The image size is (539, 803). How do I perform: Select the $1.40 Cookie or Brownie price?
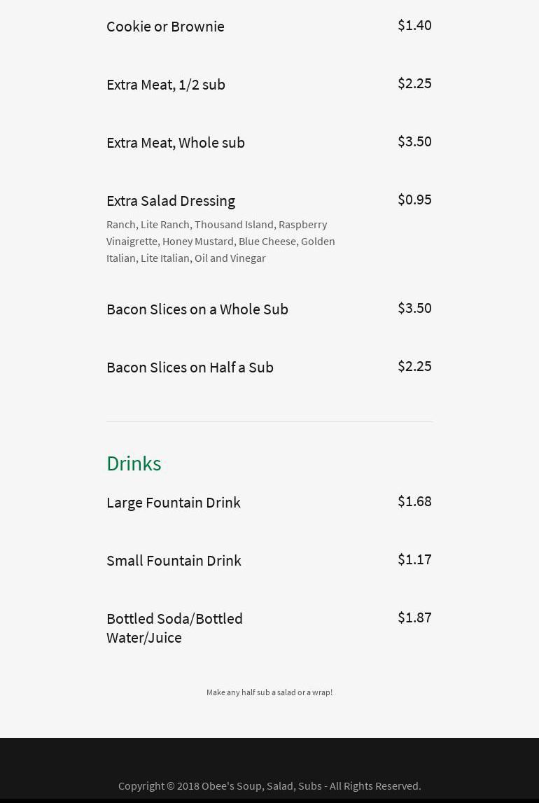tap(414, 25)
